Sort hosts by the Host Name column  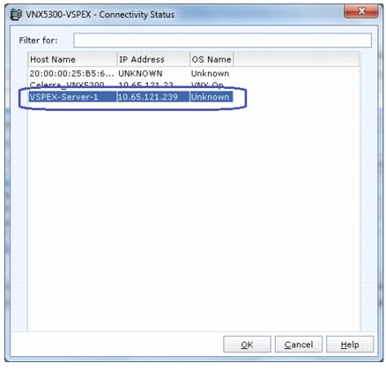coord(73,59)
